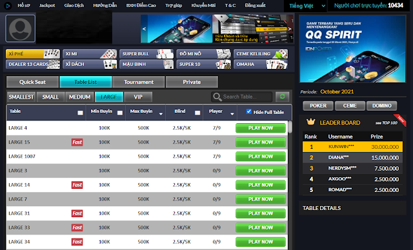Open BXH Điểm Cao menu
413x250 pixels.
(141, 5)
